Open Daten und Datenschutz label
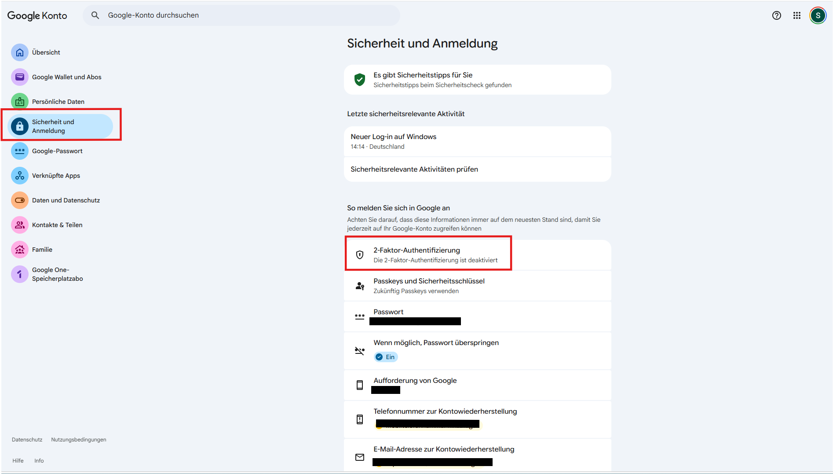Viewport: 833px width, 474px height. [66, 200]
